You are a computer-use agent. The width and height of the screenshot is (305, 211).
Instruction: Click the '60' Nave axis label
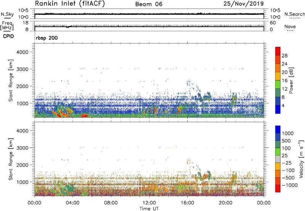tap(273, 23)
